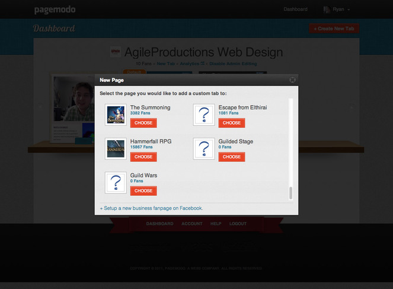Click the 15867 Fans count
393x289 pixels.
tap(141, 147)
